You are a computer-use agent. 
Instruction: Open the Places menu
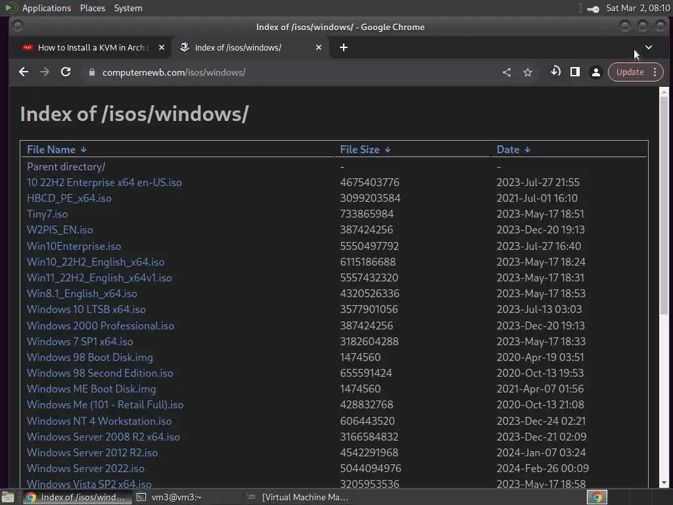click(93, 8)
